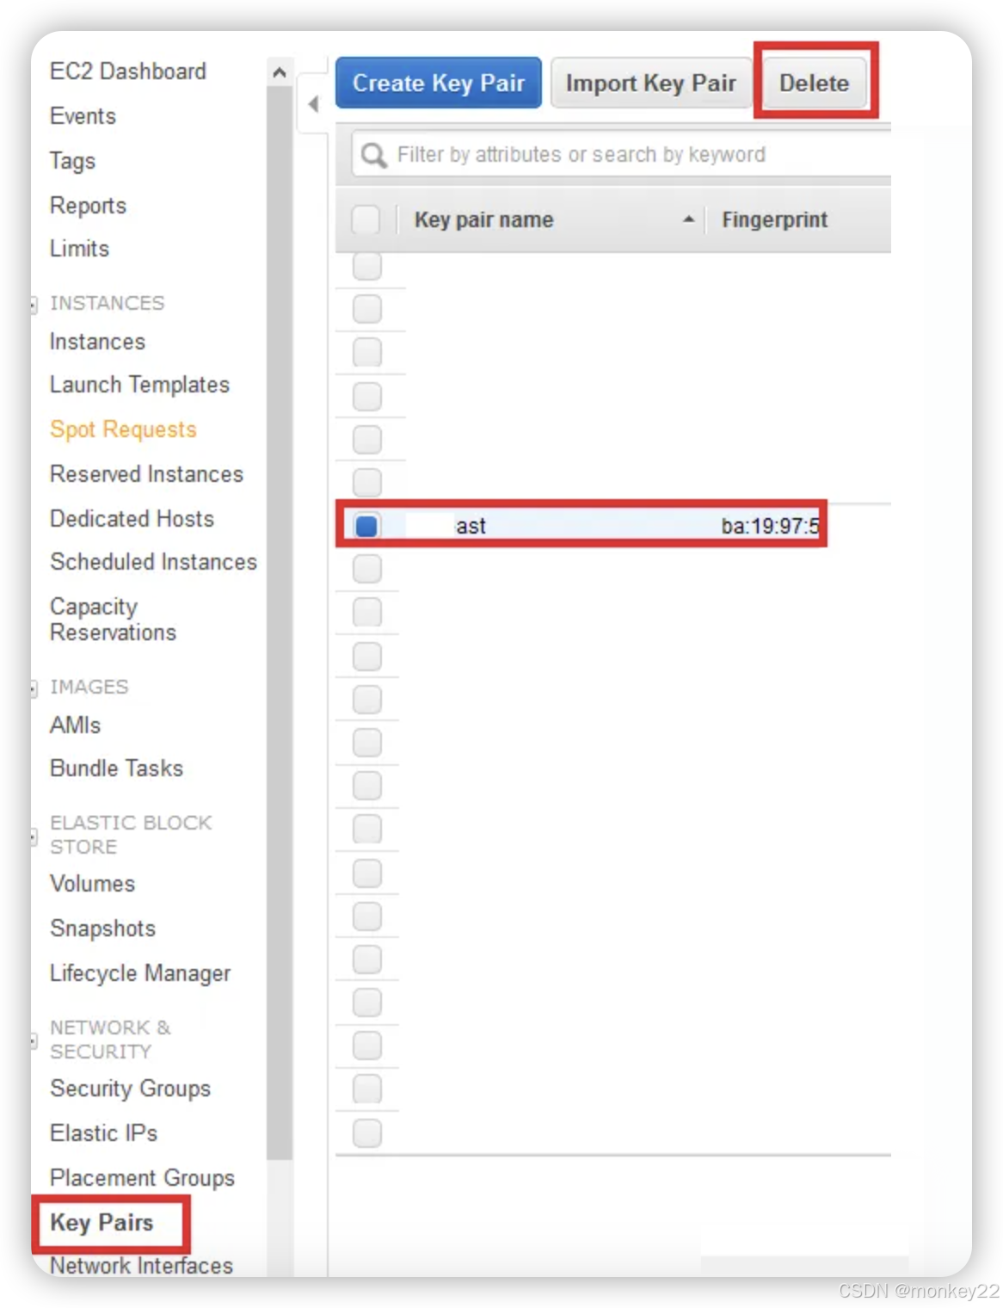Image resolution: width=1003 pixels, height=1308 pixels.
Task: Click Import Key Pair button
Action: (650, 83)
